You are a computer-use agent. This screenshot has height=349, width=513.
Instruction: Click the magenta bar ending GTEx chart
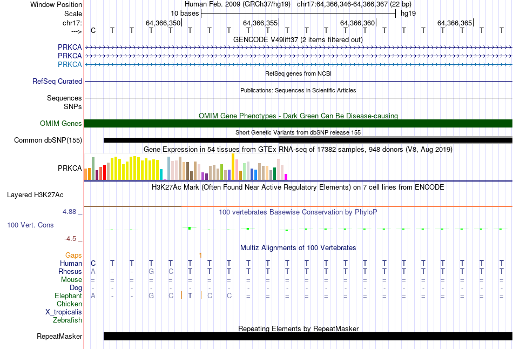[x=286, y=177]
